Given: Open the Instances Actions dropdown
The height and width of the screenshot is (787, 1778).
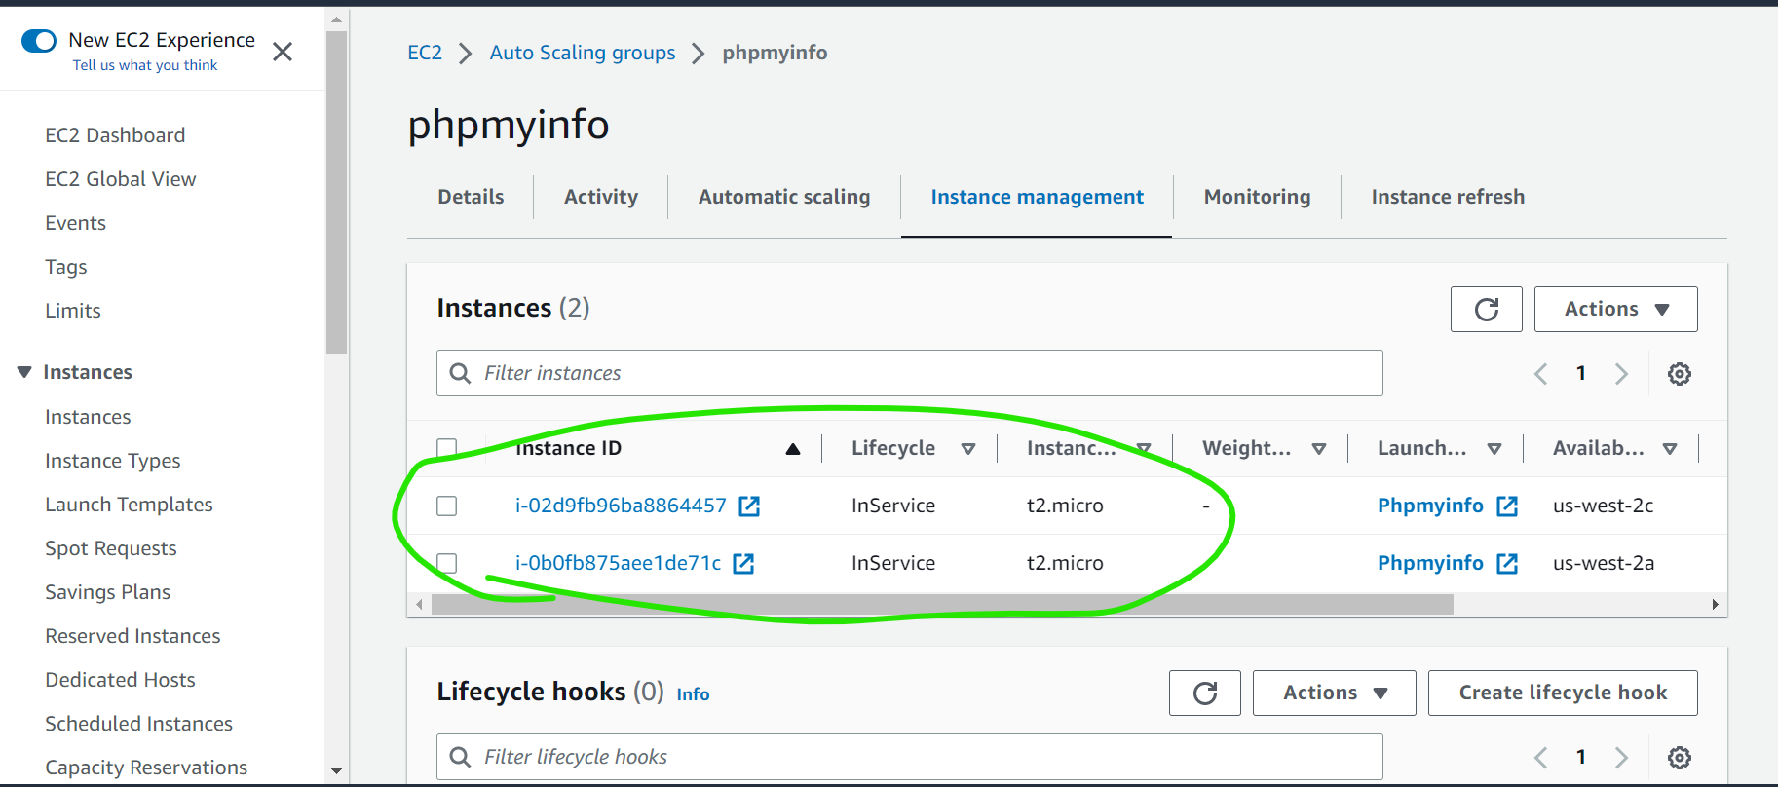Looking at the screenshot, I should (x=1615, y=309).
